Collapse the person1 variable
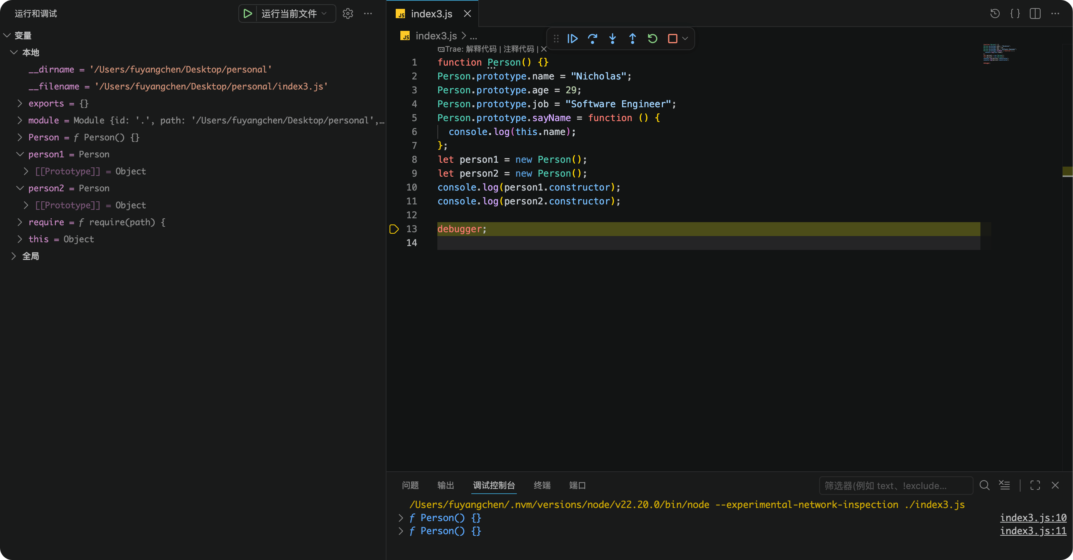Screen dimensions: 1073x560 20,154
